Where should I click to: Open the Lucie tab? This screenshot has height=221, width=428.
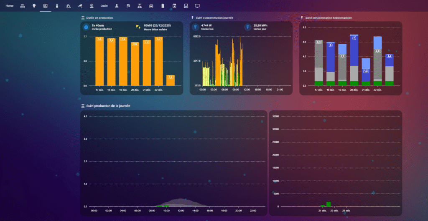tap(104, 6)
